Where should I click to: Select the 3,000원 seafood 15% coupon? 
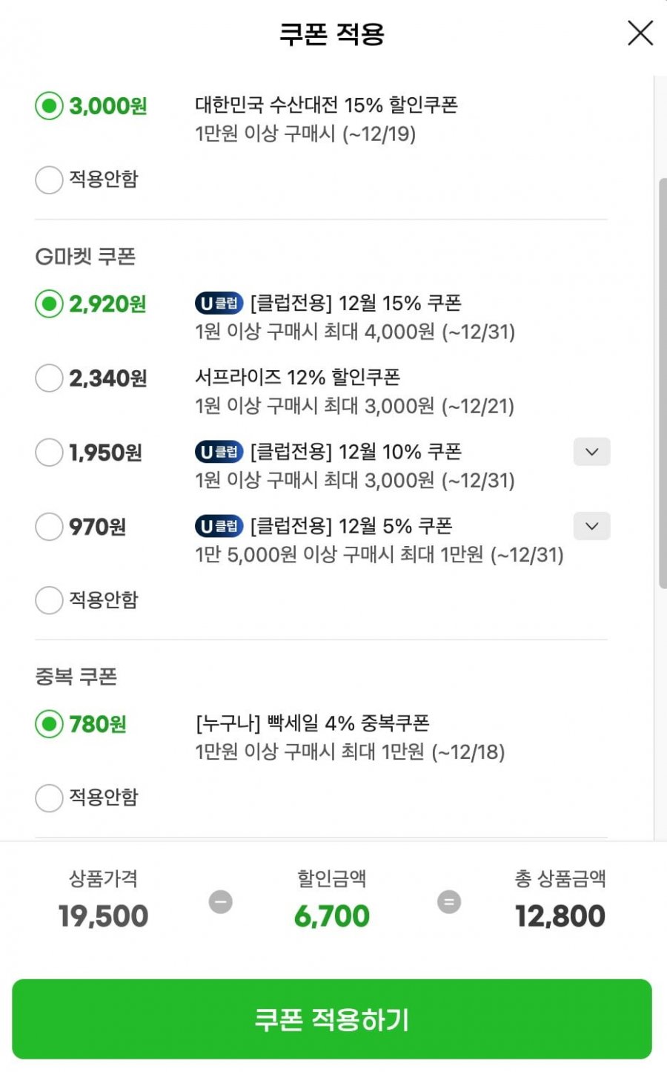coord(49,105)
